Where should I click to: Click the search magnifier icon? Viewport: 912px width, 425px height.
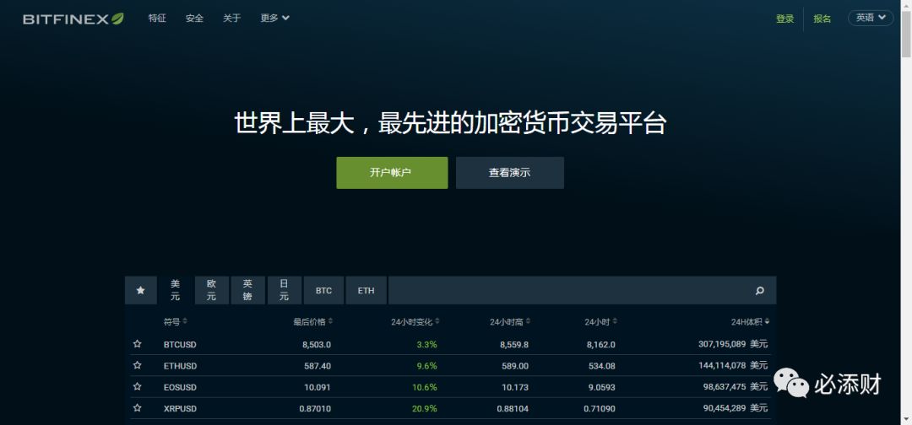pyautogui.click(x=760, y=291)
